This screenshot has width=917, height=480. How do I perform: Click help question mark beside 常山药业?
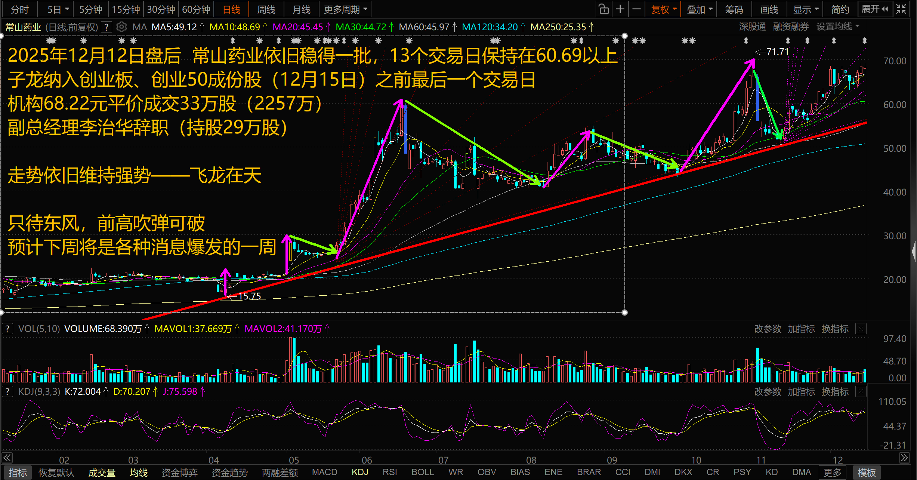point(106,27)
